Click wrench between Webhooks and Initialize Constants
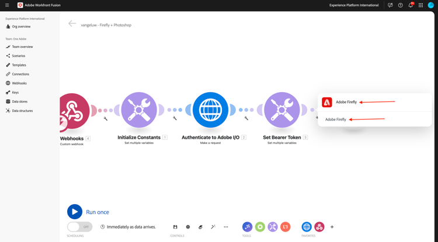 (106, 118)
